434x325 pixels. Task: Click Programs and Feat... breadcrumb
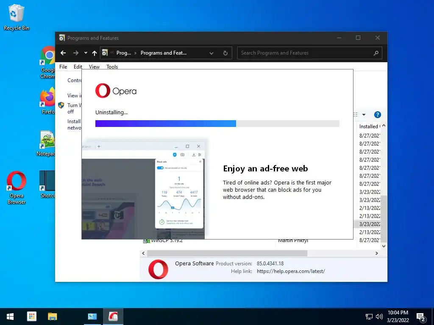click(163, 53)
